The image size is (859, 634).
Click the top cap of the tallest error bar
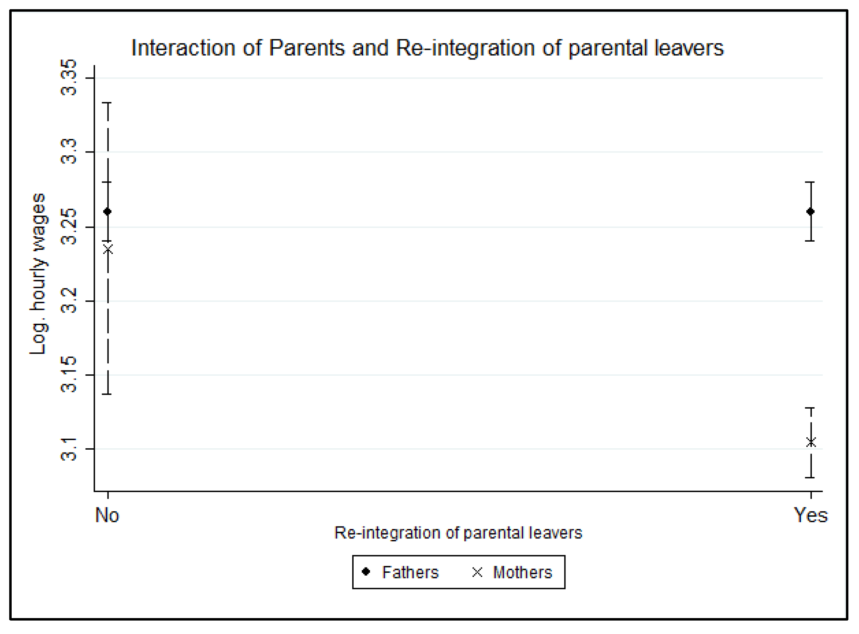[x=109, y=103]
